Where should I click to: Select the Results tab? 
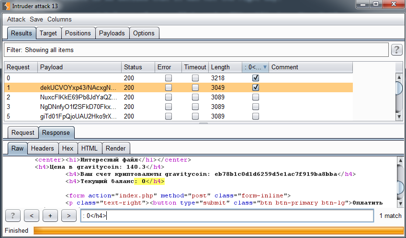pos(21,33)
